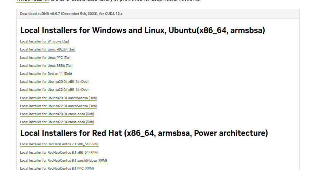Download the RedHat/Centos 7.1 x86_64 (RPM) installer
This screenshot has width=316, height=170.
point(59,144)
